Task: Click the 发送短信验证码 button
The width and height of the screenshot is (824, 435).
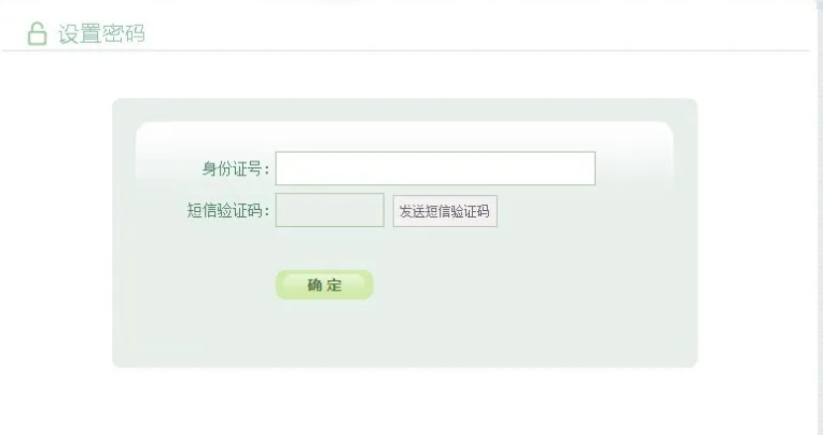Action: pos(444,211)
